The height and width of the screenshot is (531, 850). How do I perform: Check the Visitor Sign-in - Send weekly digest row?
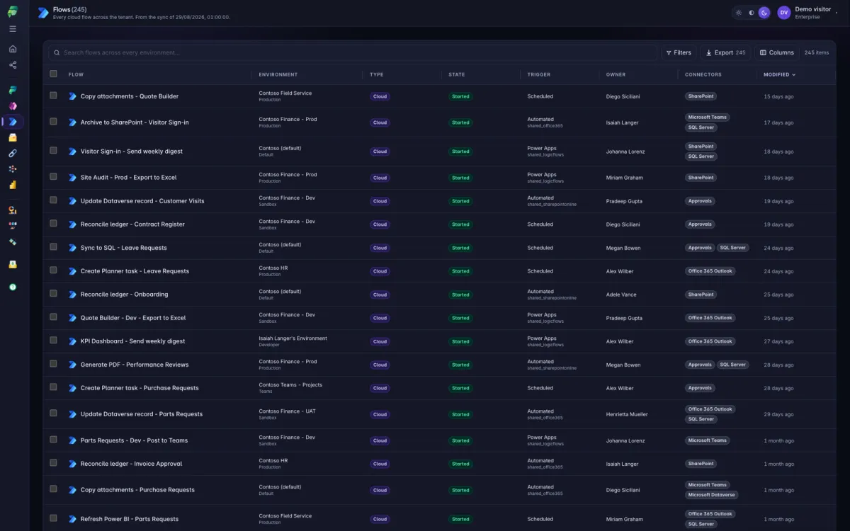coord(53,150)
